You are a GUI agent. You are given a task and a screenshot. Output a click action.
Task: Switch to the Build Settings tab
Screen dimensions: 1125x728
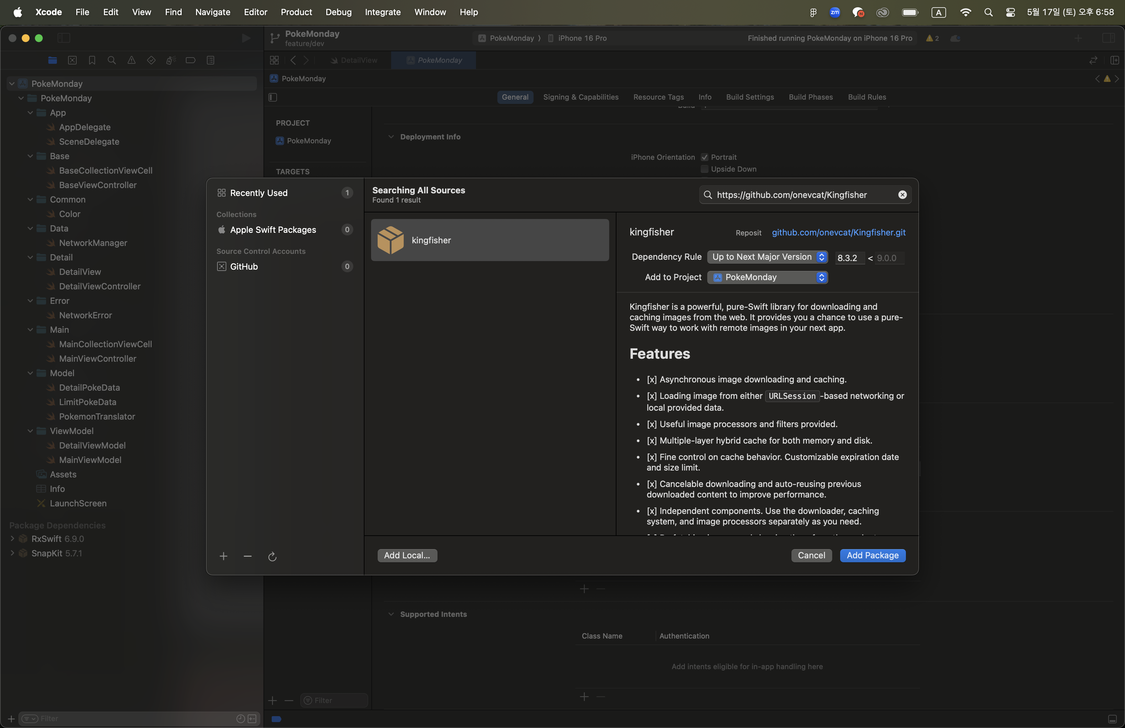coord(750,97)
